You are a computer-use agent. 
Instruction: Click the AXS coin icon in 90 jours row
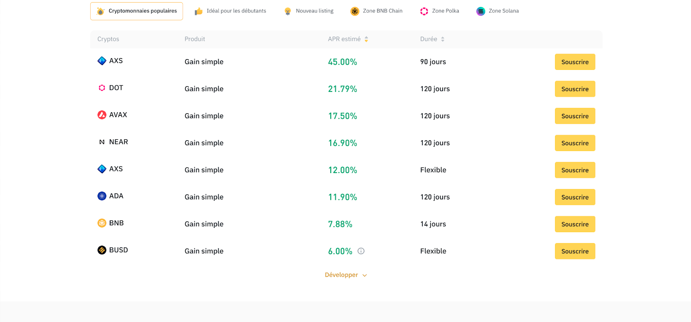pyautogui.click(x=102, y=61)
